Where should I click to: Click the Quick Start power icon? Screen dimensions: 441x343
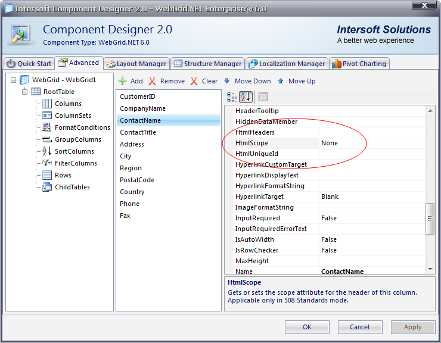[x=11, y=64]
